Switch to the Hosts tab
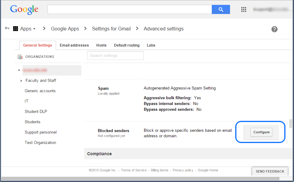This screenshot has width=294, height=182. coord(101,45)
